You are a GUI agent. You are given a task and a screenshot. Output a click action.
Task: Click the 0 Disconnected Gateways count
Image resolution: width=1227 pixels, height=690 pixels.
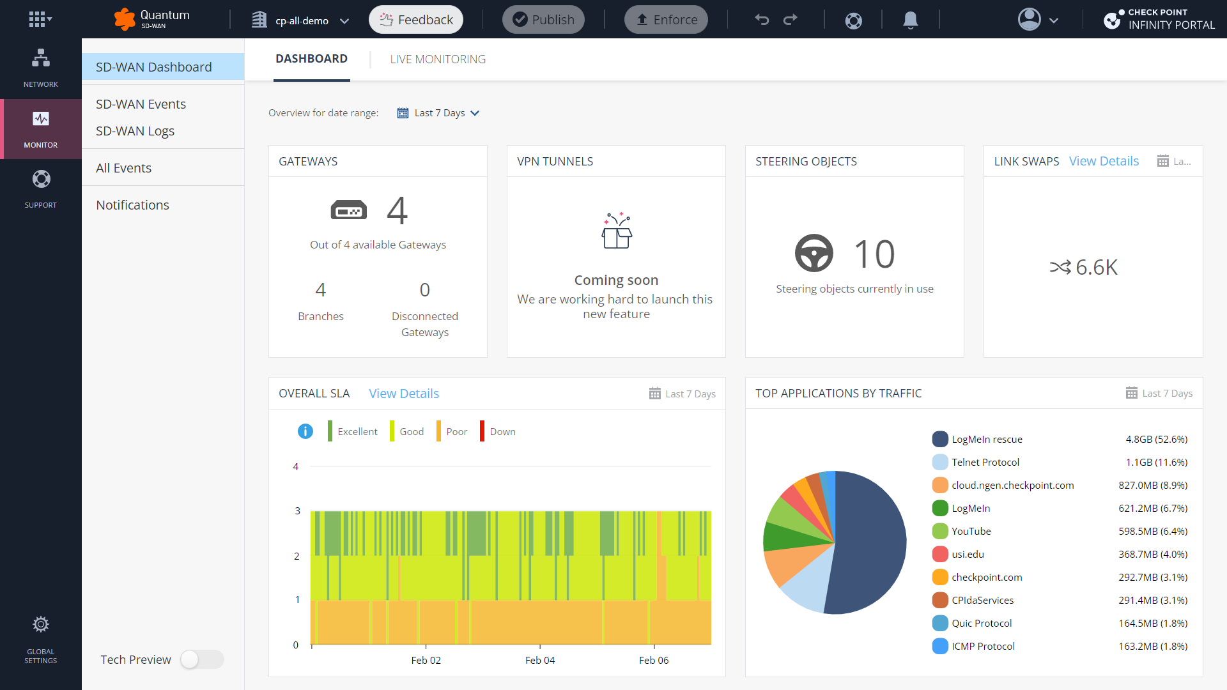425,290
